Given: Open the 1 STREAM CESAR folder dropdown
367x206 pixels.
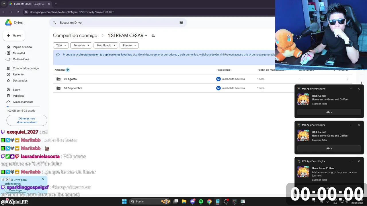Looking at the screenshot, I should [146, 35].
